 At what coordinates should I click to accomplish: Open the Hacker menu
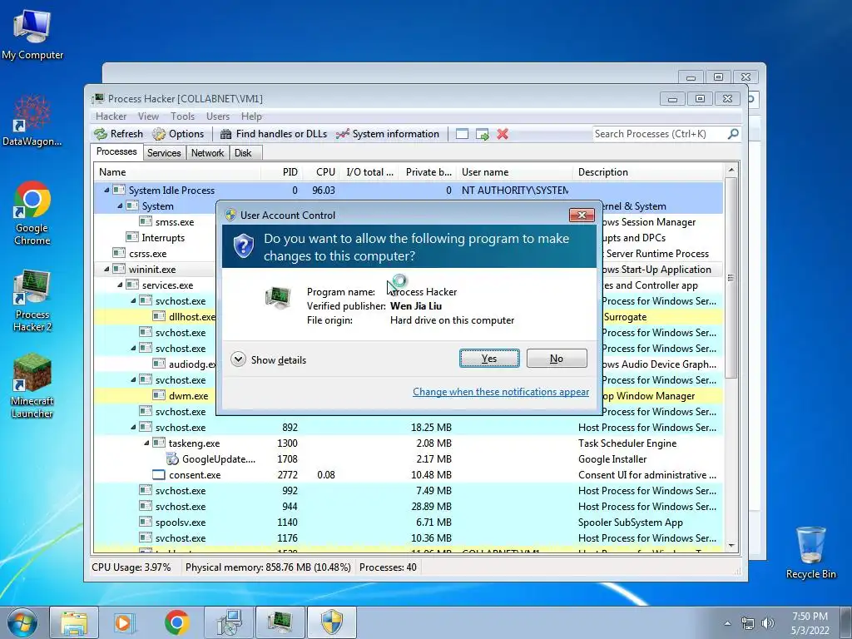point(111,116)
